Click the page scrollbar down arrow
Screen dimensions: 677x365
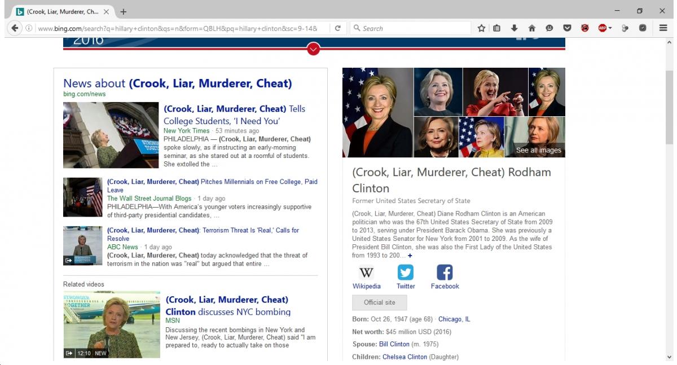(x=670, y=357)
